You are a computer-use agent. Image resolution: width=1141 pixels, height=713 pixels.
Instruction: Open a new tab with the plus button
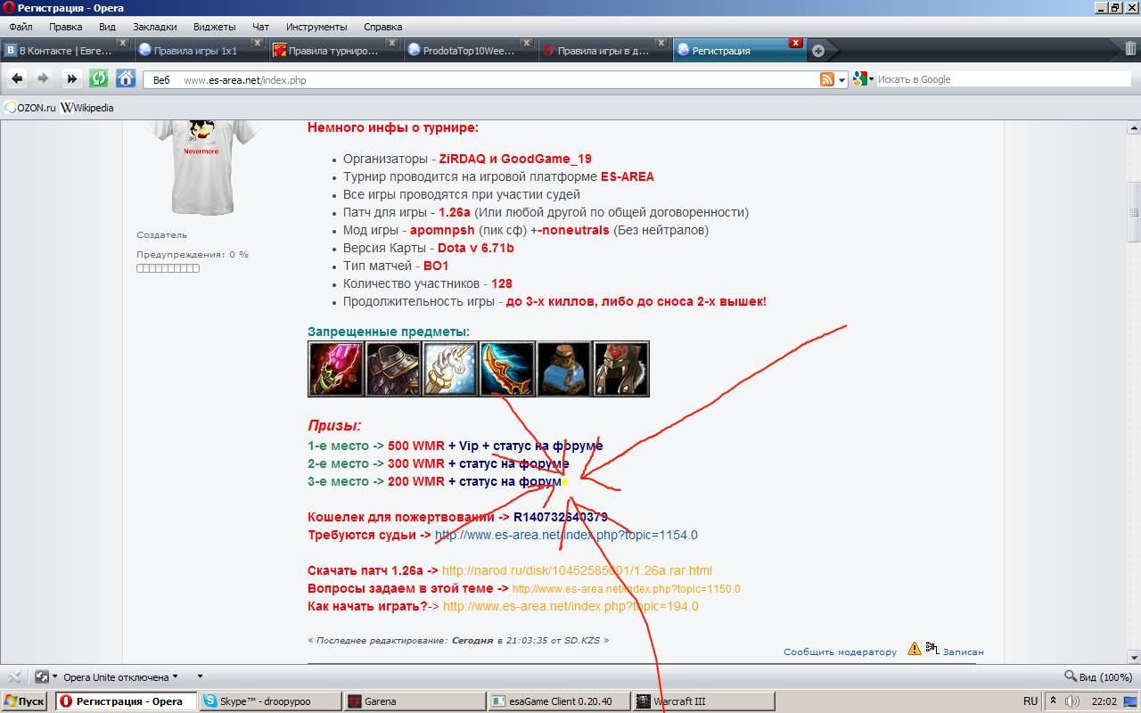click(x=818, y=51)
